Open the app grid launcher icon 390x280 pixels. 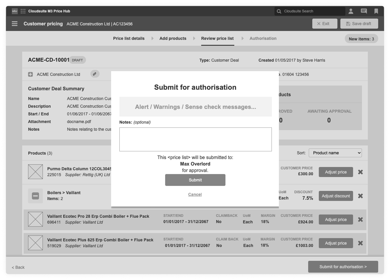pos(23,11)
